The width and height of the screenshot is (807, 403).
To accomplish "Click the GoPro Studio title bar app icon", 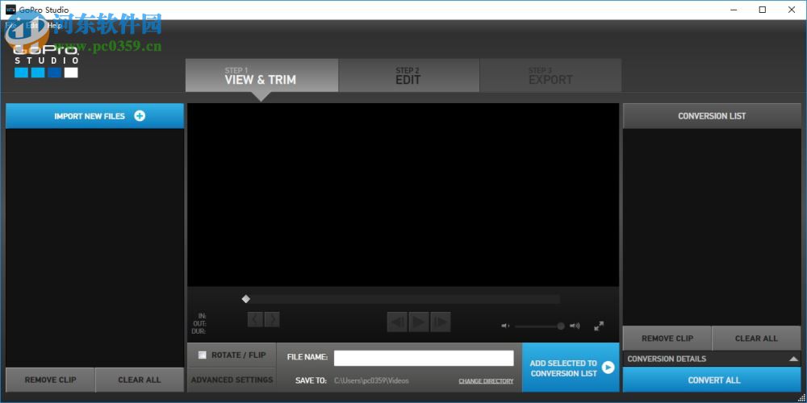I will point(10,10).
